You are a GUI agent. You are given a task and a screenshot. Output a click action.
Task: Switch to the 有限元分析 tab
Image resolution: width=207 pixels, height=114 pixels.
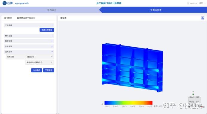coord(156,10)
